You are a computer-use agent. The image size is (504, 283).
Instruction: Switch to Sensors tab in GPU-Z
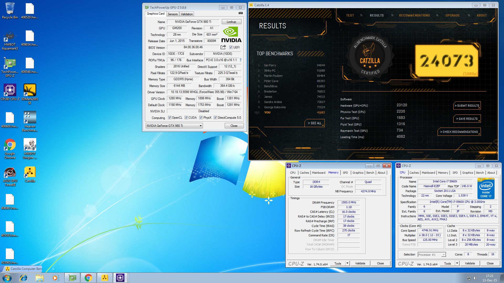point(172,14)
